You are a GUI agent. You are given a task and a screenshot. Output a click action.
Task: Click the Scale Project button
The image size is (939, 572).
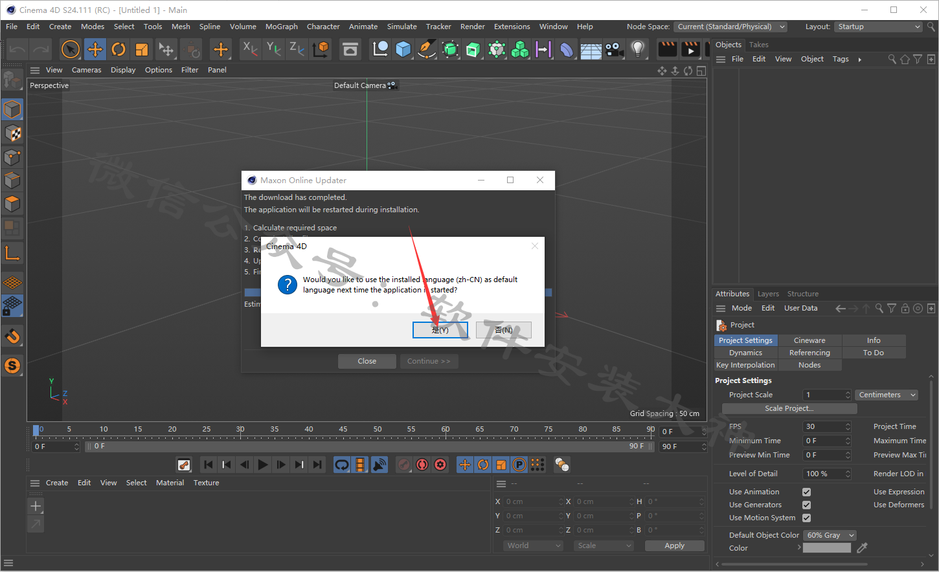pos(789,408)
